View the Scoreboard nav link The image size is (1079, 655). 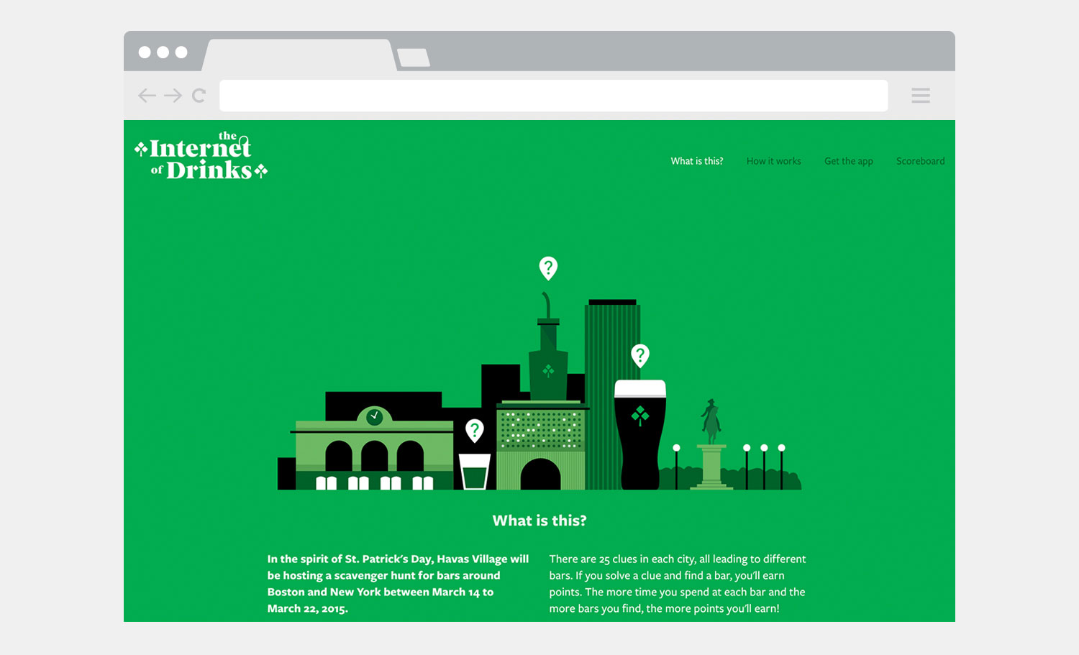click(x=921, y=161)
